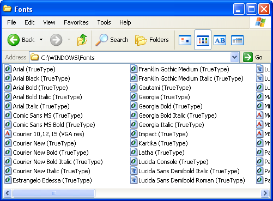Select the Courier New Bold (TrueType) icon
The height and width of the screenshot is (201, 273).
pyautogui.click(x=8, y=153)
